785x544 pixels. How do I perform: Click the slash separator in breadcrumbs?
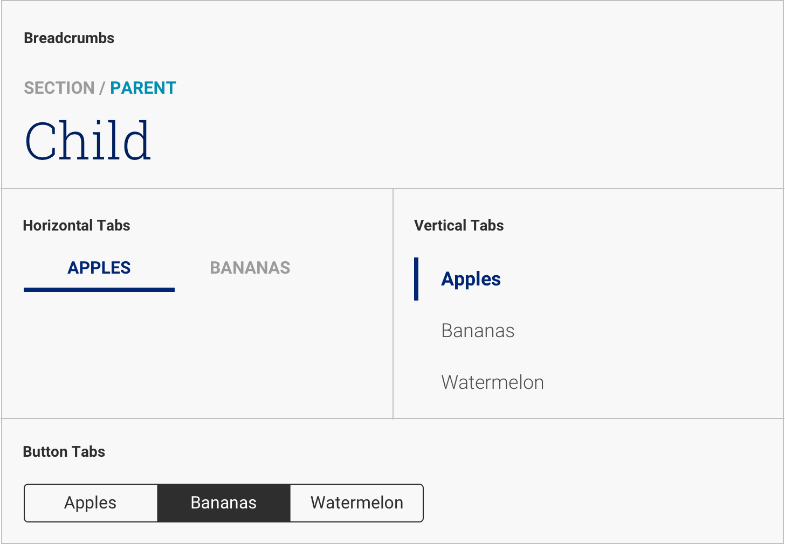[102, 88]
